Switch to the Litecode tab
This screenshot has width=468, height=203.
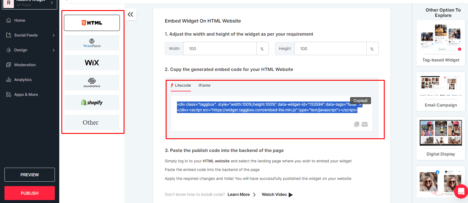(181, 85)
